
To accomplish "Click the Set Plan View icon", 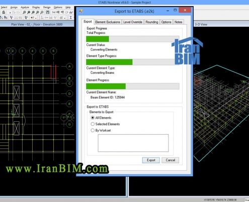I will (58, 12).
